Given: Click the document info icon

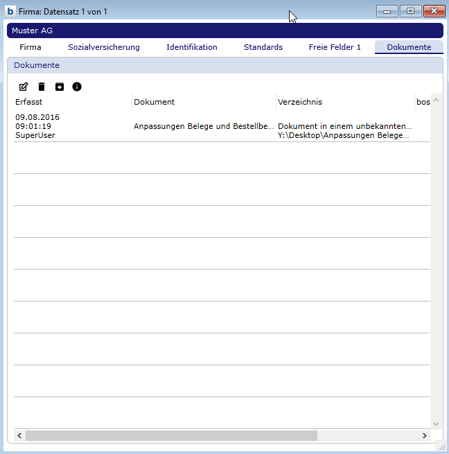Looking at the screenshot, I should coord(77,87).
